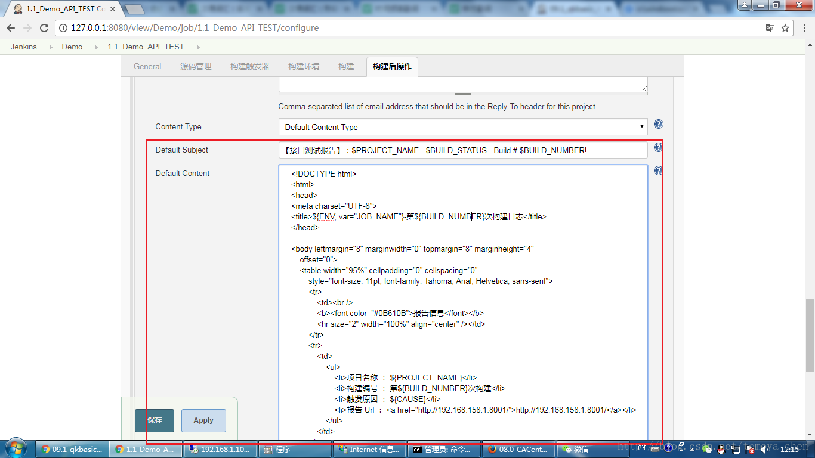
Task: Switch to 192.168.1.10 remote desktop taskbar item
Action: click(x=220, y=450)
